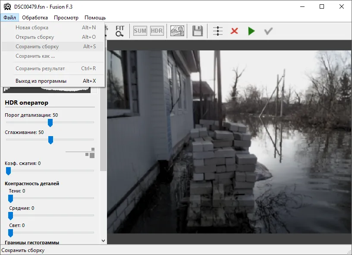
Task: Click the gray checkmark apply icon
Action: point(268,31)
